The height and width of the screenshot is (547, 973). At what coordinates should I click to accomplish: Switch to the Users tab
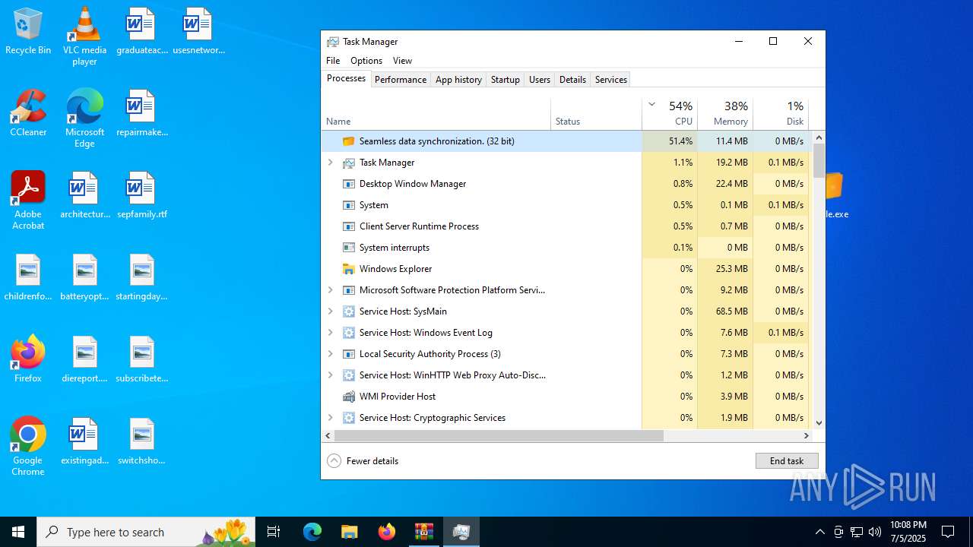[540, 80]
